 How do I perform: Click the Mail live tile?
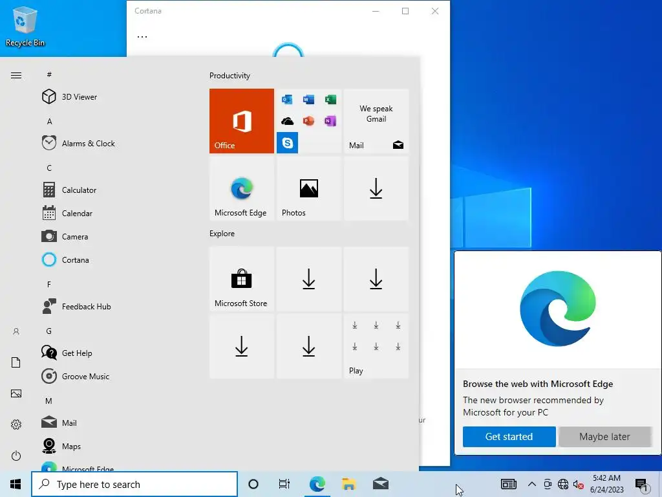[x=376, y=121]
